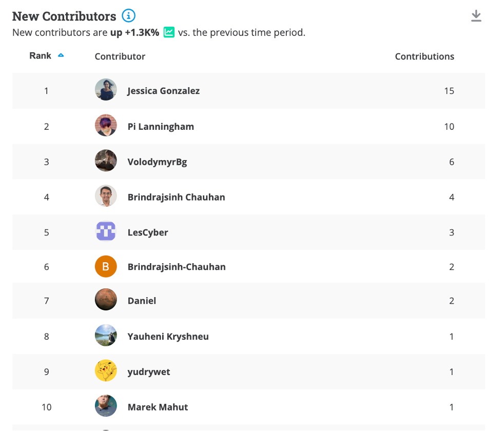
Task: Open the Brindrajsinh Chauhan name link
Action: point(177,197)
